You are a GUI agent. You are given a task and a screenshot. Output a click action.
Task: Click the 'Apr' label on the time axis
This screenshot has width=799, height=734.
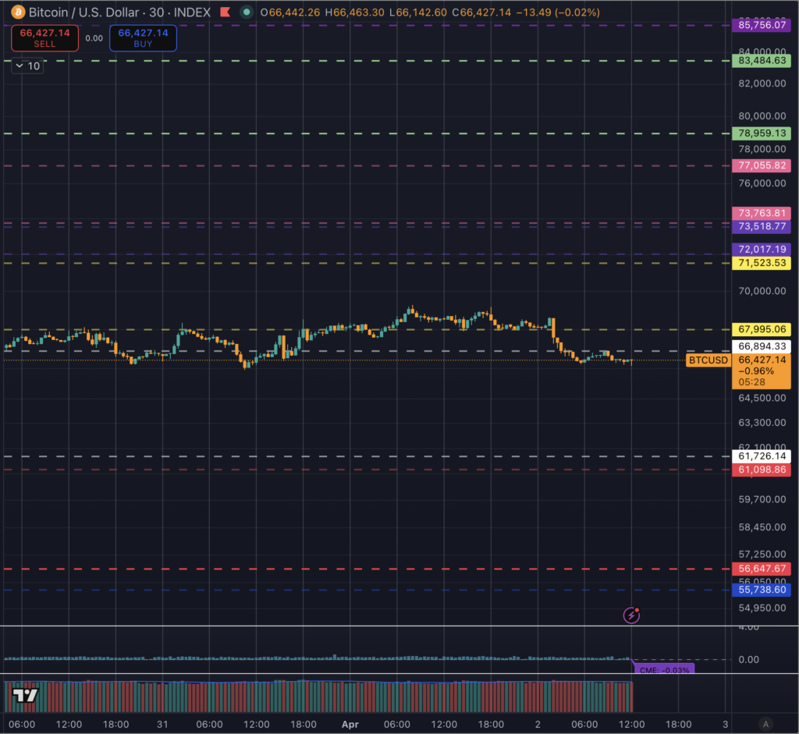click(350, 725)
